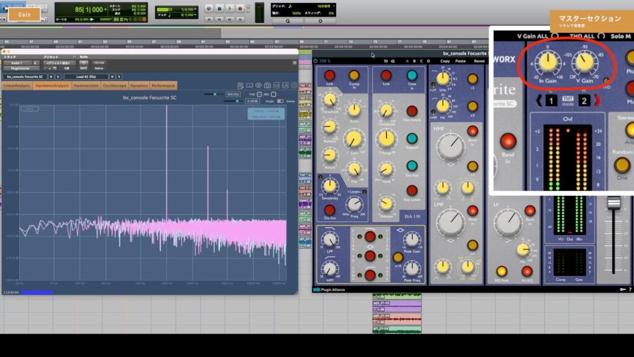The image size is (634, 357).
Task: Select preset bank B in bx_console
Action: pyautogui.click(x=414, y=61)
